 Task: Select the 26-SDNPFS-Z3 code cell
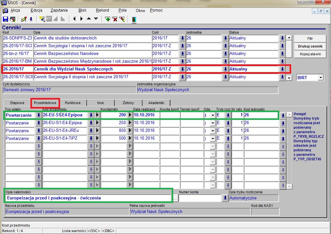(x=18, y=38)
